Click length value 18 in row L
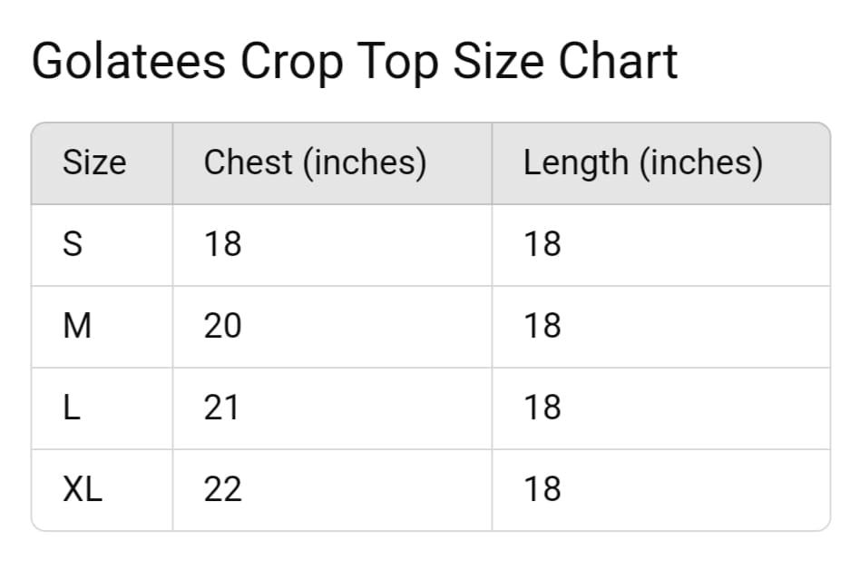This screenshot has width=860, height=570. tap(542, 408)
